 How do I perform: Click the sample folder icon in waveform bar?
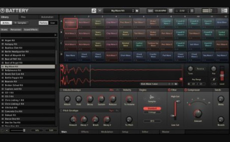(176, 84)
